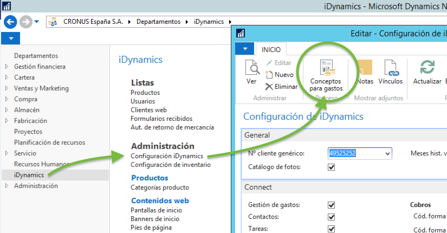The height and width of the screenshot is (233, 447).
Task: Toggle Contactos checkbox
Action: (331, 217)
